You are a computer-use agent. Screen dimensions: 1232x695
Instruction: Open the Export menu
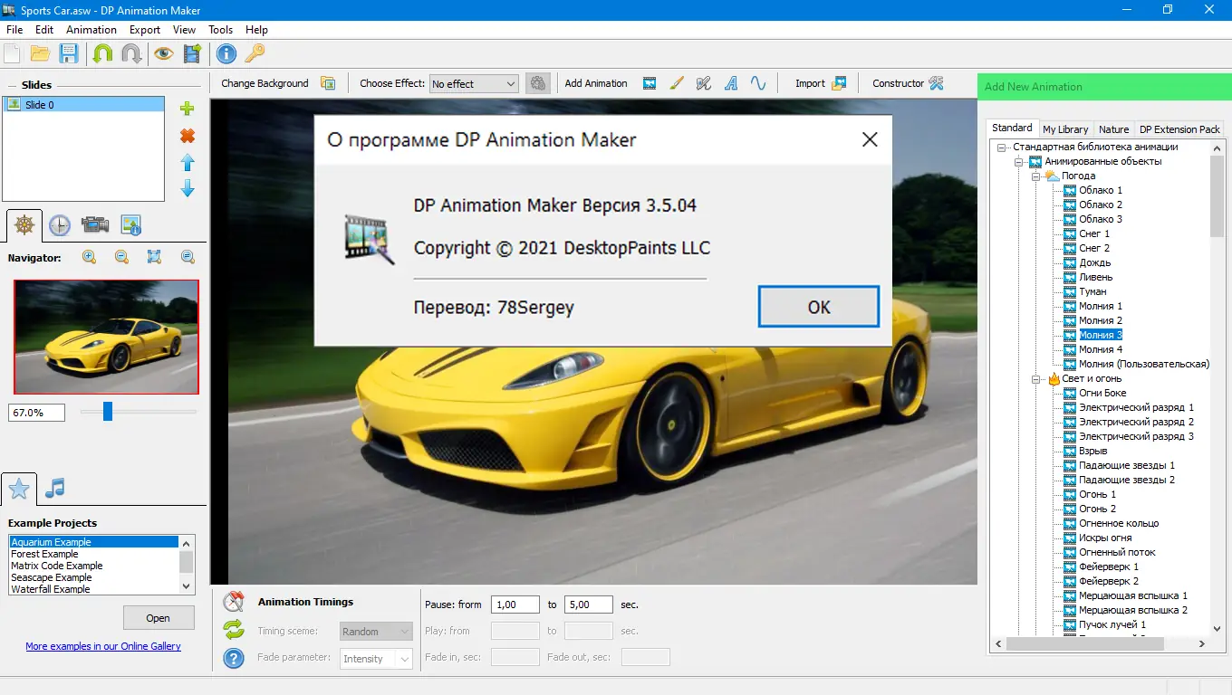click(x=144, y=30)
